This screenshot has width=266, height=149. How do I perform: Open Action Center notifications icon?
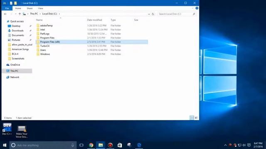249,145
